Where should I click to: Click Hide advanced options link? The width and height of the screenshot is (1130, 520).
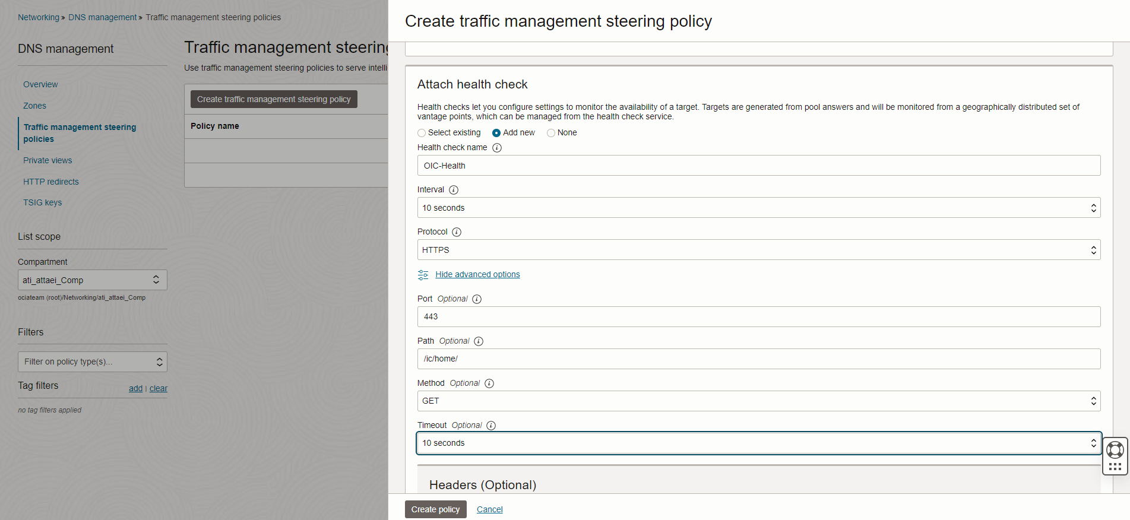[x=477, y=274]
